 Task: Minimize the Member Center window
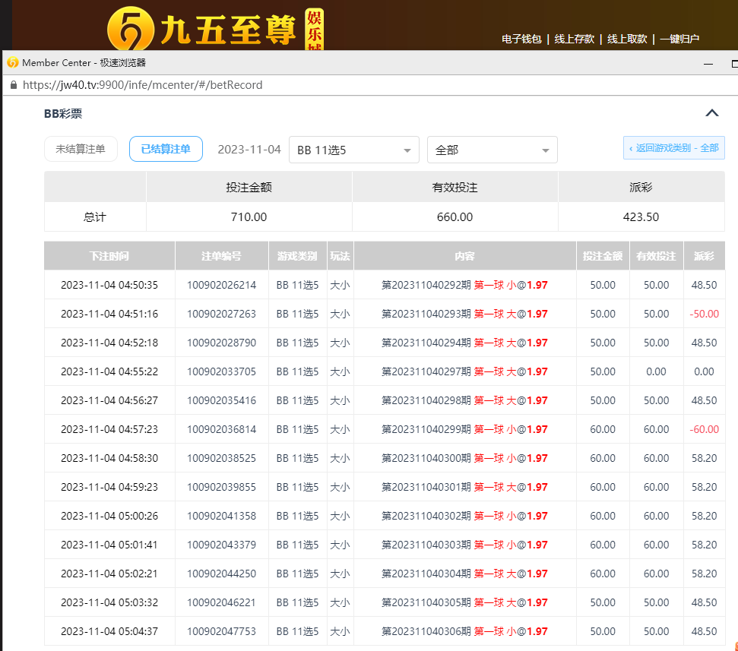tap(708, 63)
